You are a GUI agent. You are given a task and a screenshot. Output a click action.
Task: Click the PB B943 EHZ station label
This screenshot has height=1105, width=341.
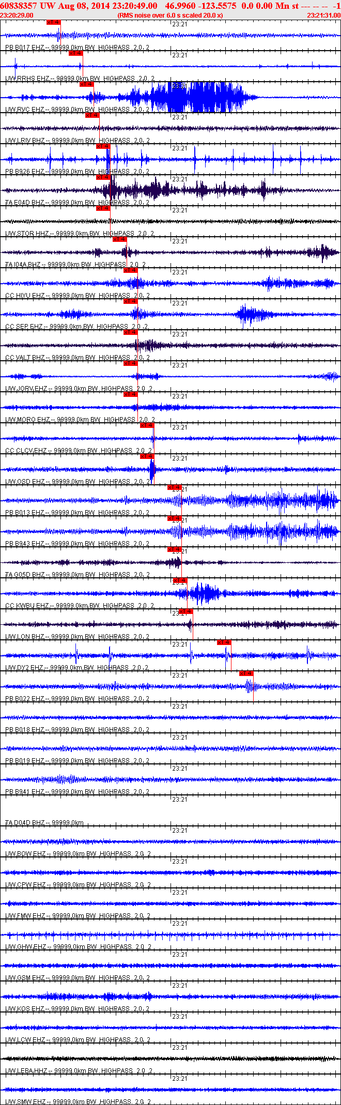[x=77, y=544]
